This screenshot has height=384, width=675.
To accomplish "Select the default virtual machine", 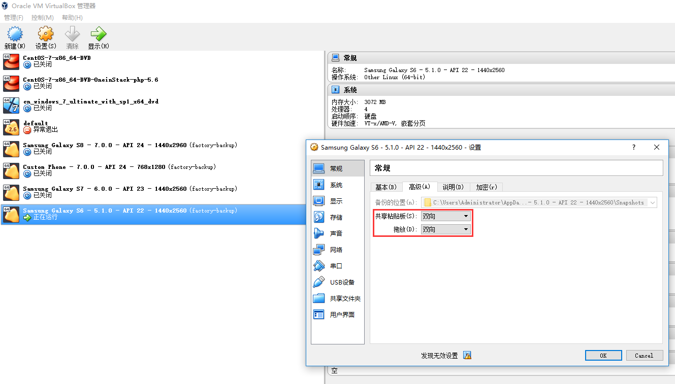I will click(163, 127).
